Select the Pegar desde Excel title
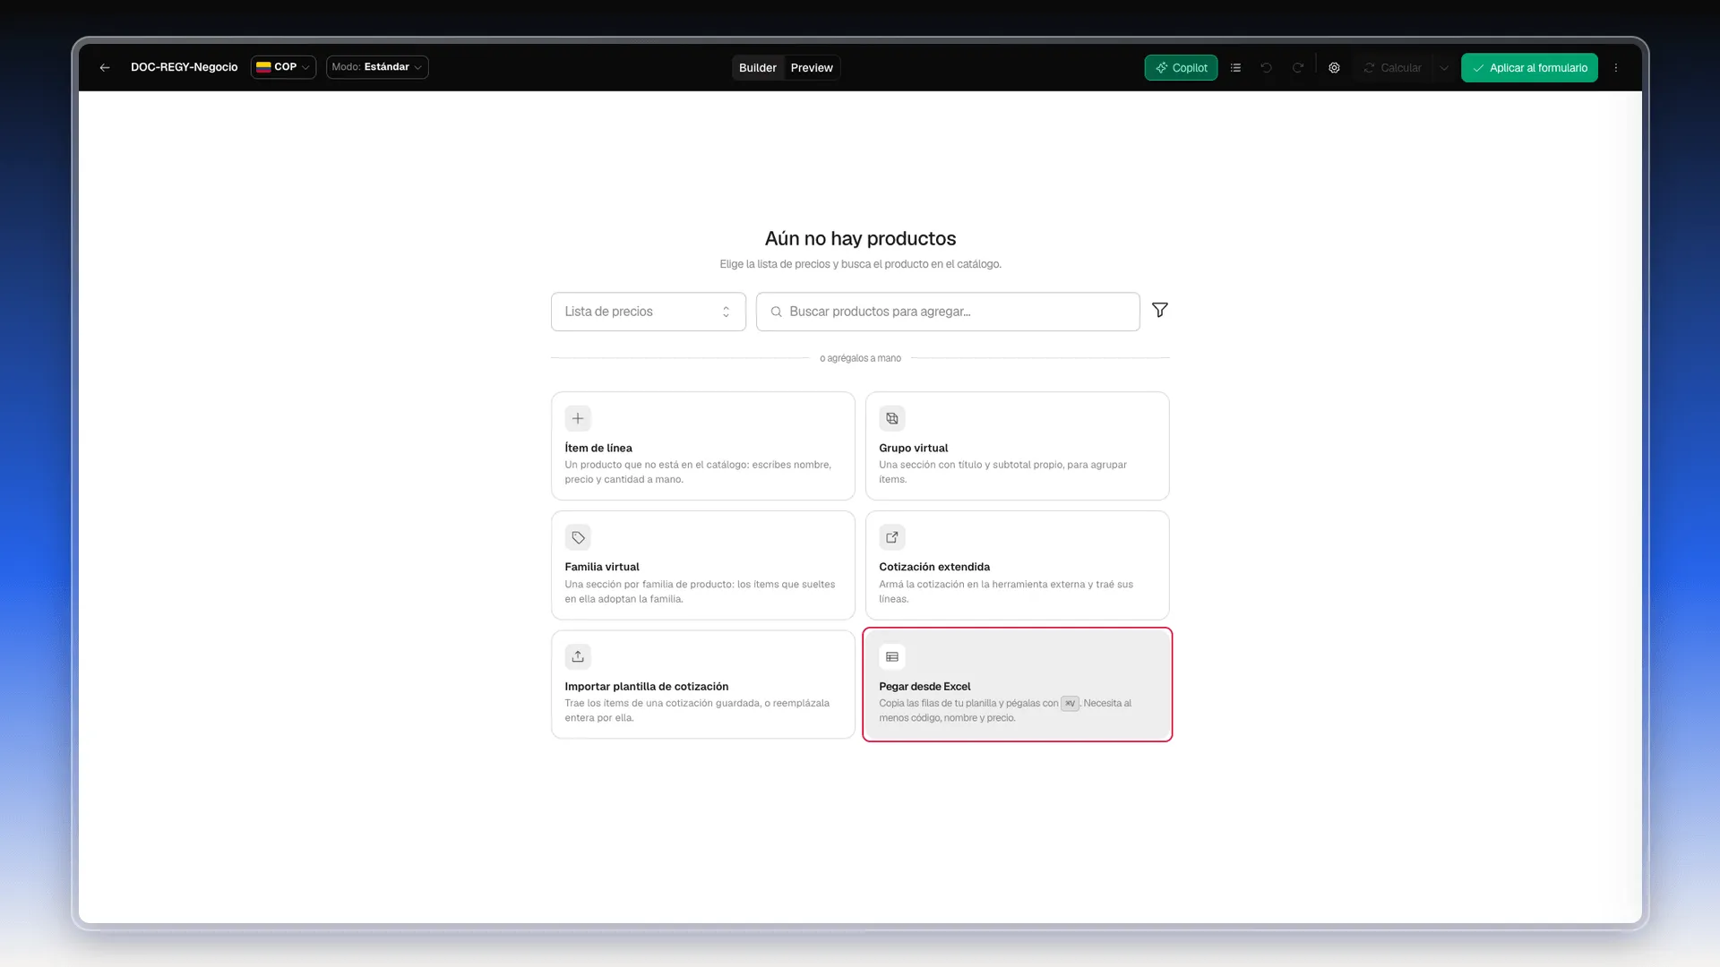The height and width of the screenshot is (967, 1720). tap(924, 687)
